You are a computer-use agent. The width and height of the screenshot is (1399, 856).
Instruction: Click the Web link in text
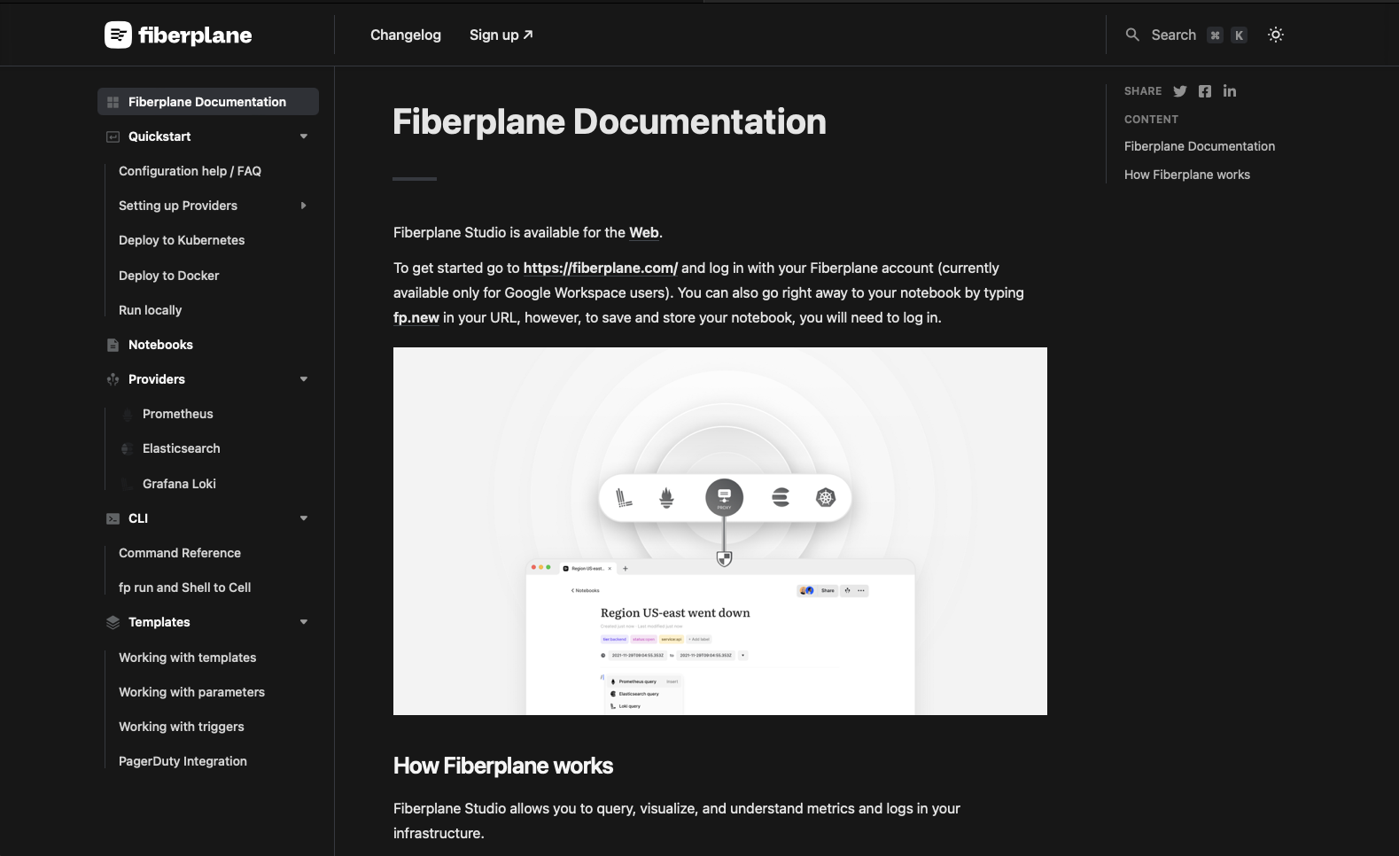point(644,232)
